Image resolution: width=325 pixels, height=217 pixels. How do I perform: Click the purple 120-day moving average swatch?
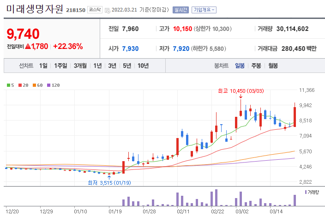49,85
